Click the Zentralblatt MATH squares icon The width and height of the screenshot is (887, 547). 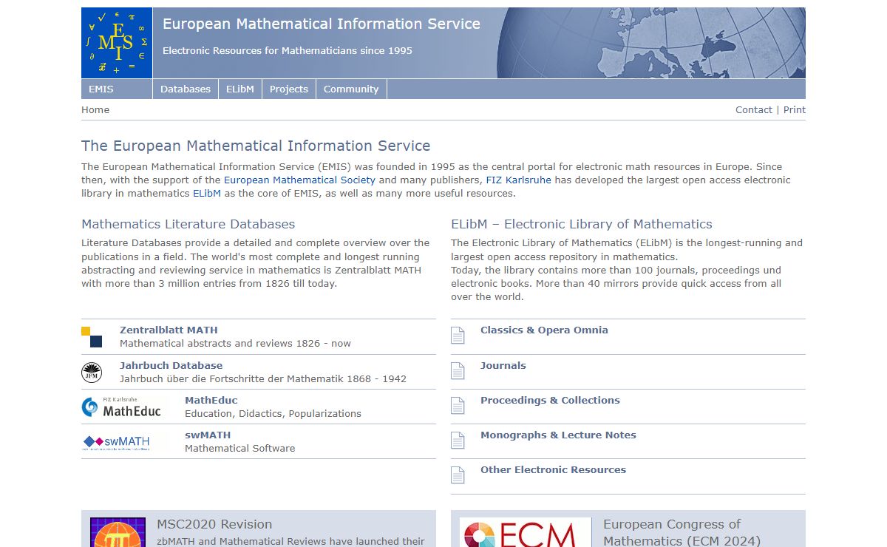click(92, 336)
